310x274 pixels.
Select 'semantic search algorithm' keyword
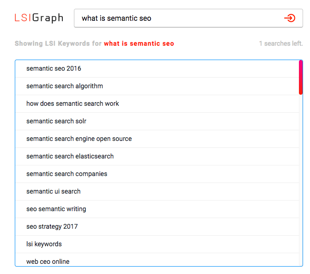pos(65,86)
